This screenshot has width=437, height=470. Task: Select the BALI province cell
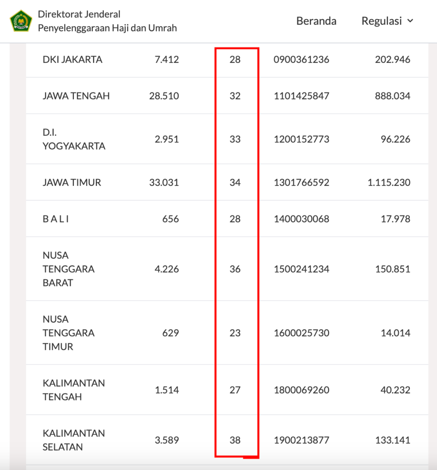(56, 219)
